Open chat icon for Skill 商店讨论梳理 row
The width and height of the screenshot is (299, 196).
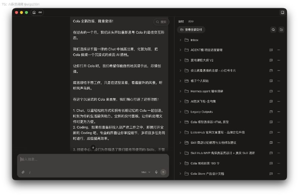click(271, 143)
